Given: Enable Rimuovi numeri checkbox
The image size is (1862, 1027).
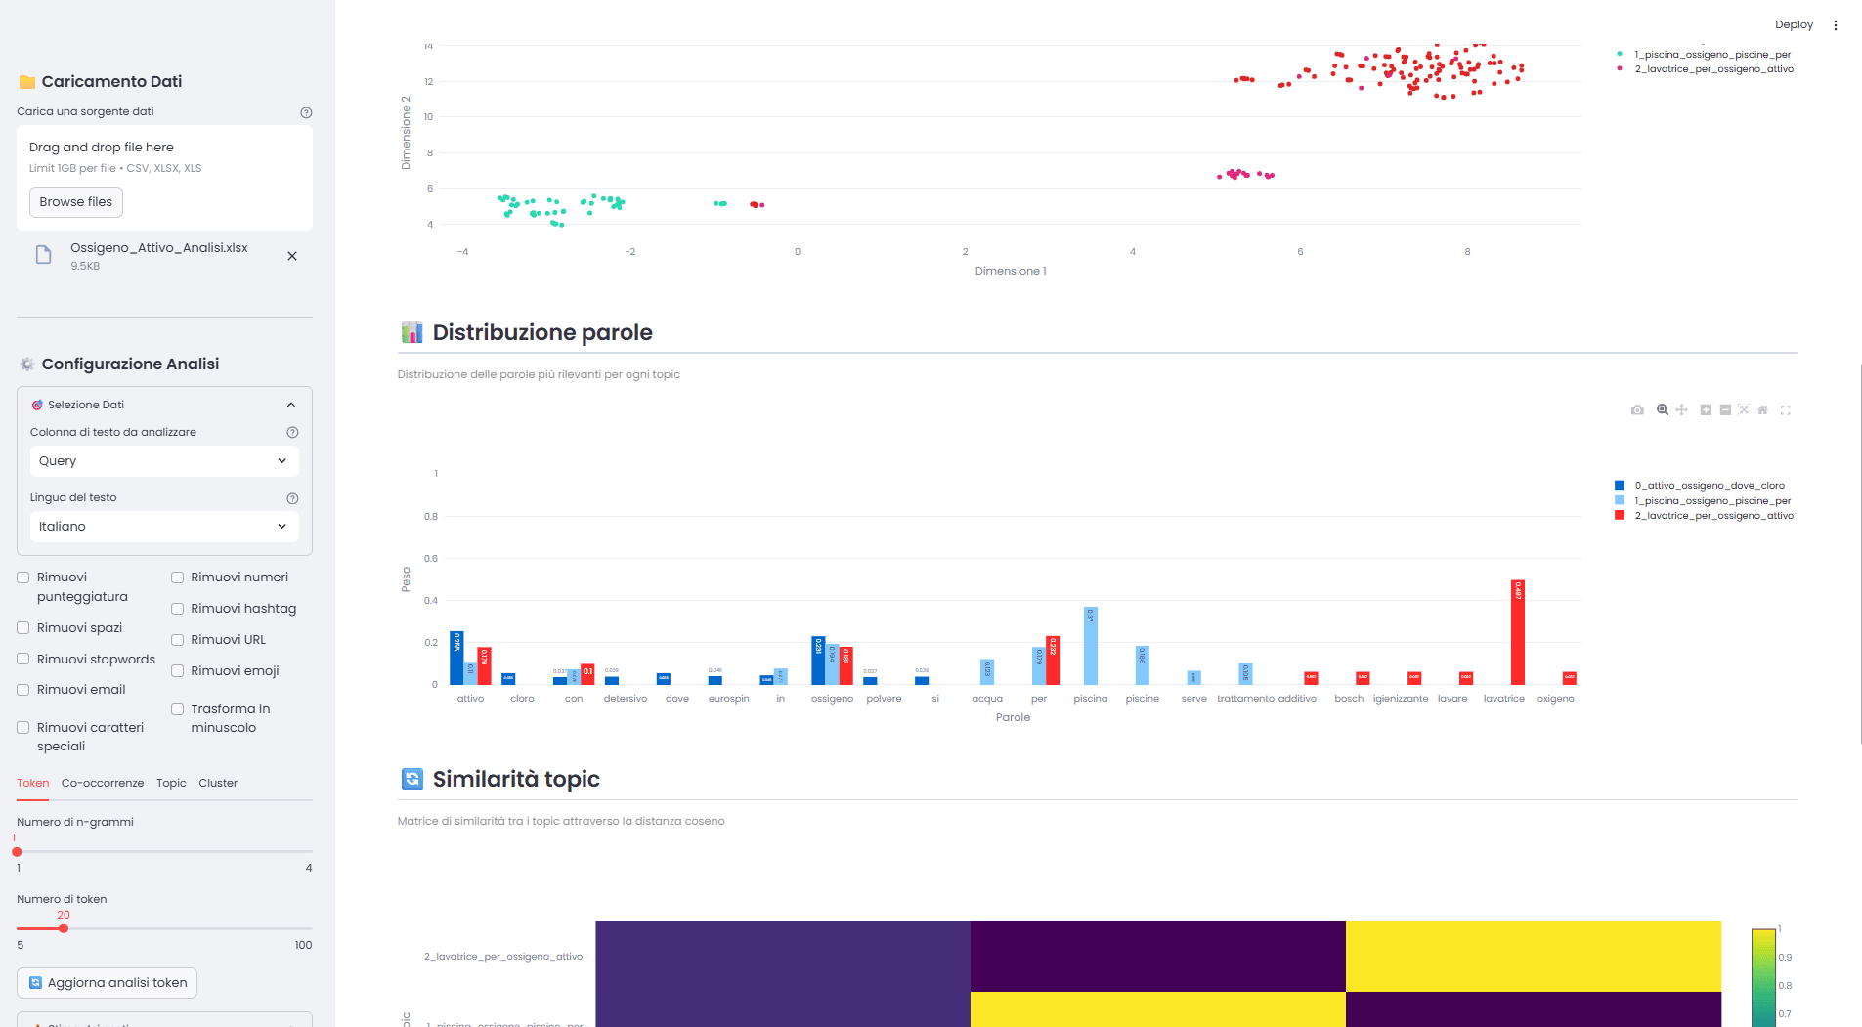Looking at the screenshot, I should pos(178,578).
